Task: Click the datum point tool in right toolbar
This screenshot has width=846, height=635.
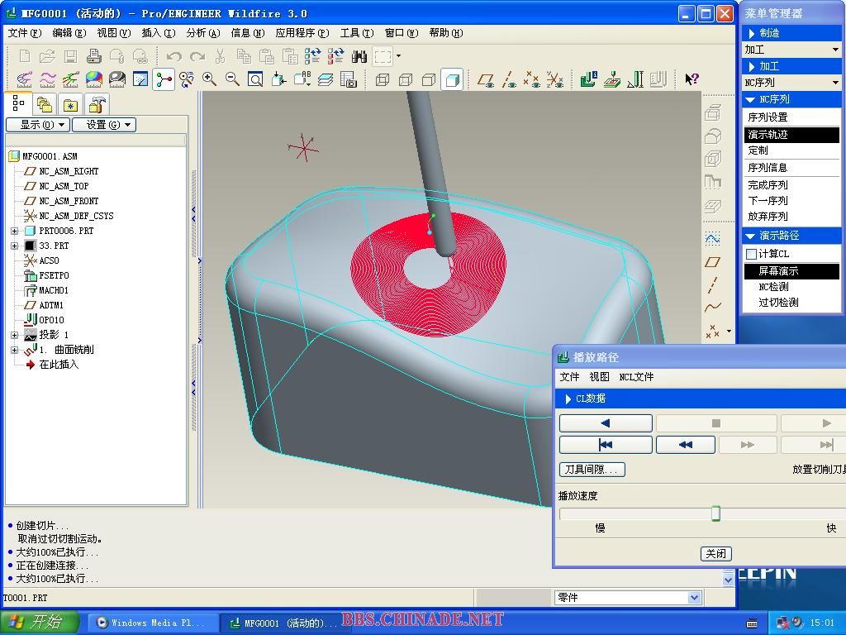Action: pos(713,331)
